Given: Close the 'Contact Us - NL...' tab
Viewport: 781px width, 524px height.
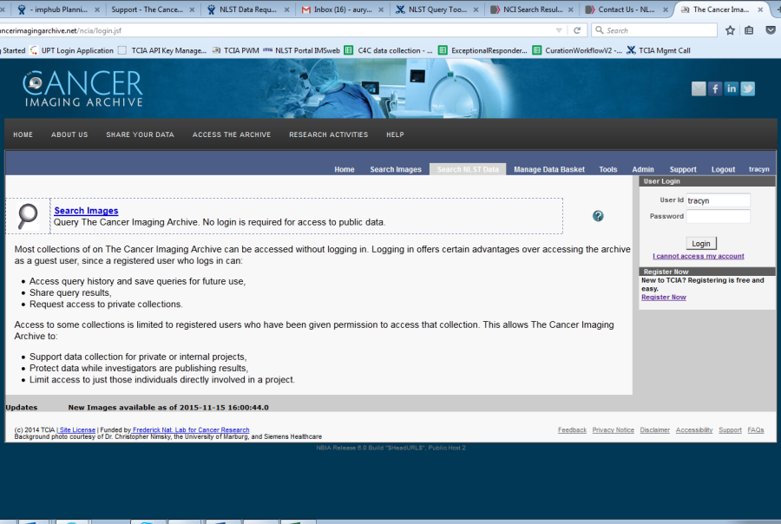Looking at the screenshot, I should pos(666,10).
